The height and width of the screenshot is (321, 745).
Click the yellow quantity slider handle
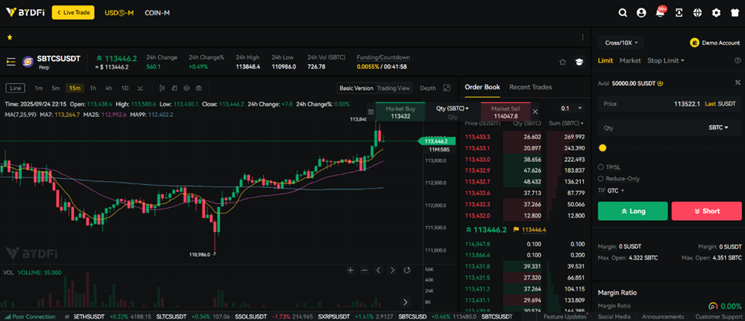pyautogui.click(x=603, y=148)
